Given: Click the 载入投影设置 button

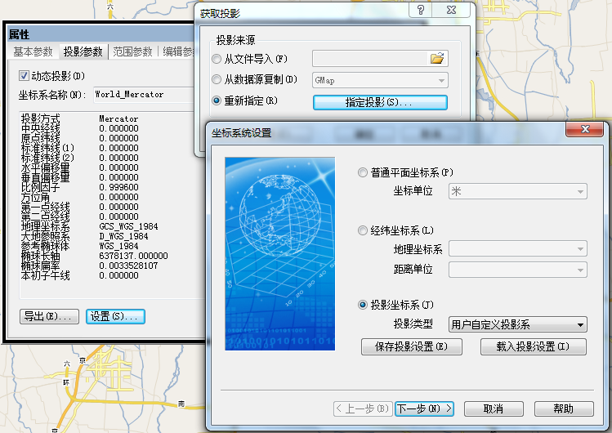Looking at the screenshot, I should tap(534, 346).
